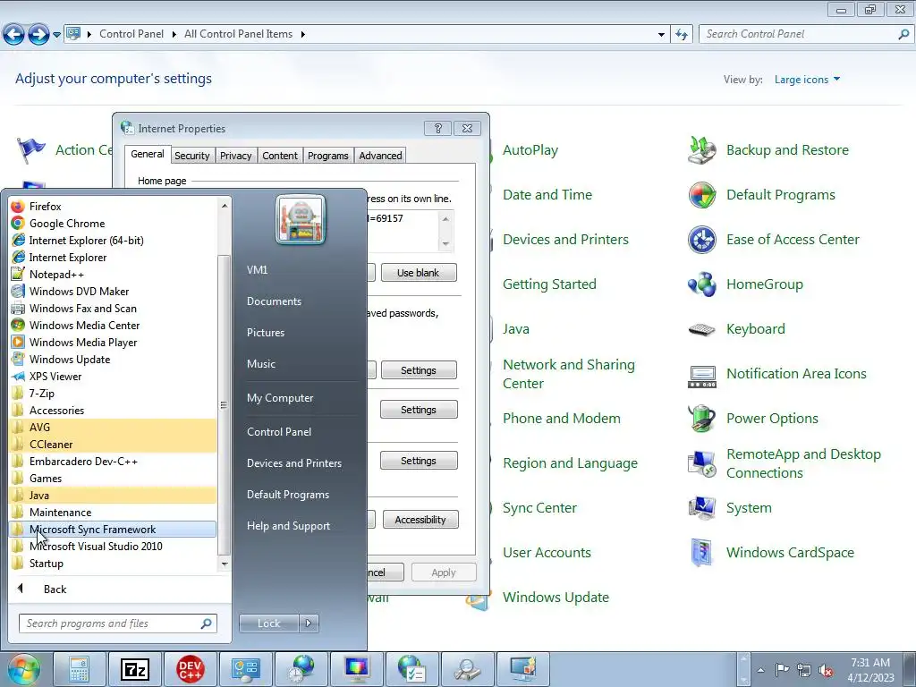Image resolution: width=916 pixels, height=687 pixels.
Task: Expand the Java folder in Start menu
Action: (x=114, y=495)
